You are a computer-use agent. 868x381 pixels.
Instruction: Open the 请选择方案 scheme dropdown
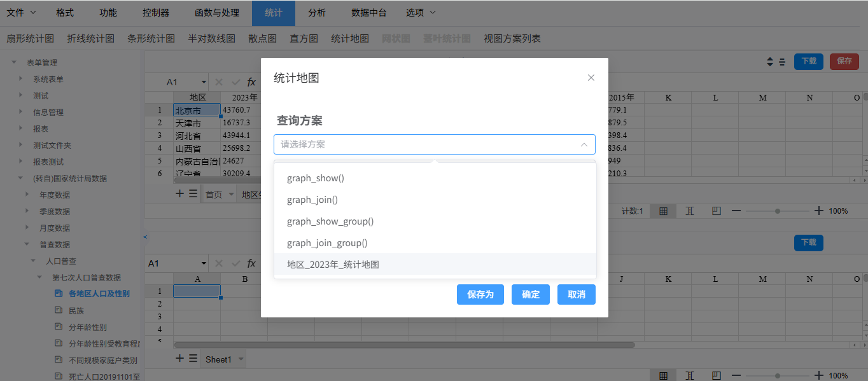(435, 144)
